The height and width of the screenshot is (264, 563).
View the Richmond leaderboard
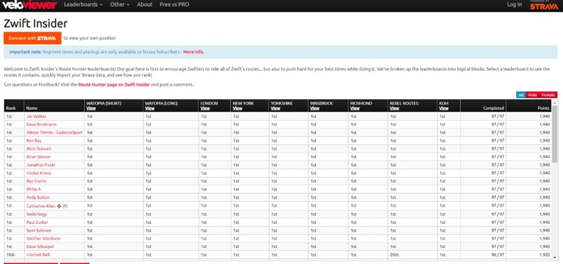point(355,108)
